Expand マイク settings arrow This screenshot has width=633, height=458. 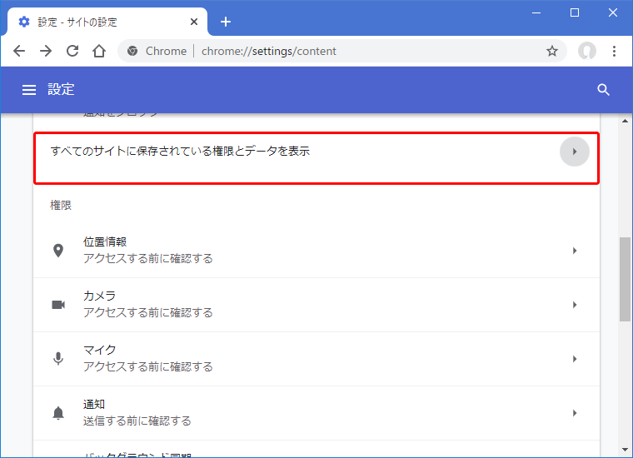coord(574,359)
